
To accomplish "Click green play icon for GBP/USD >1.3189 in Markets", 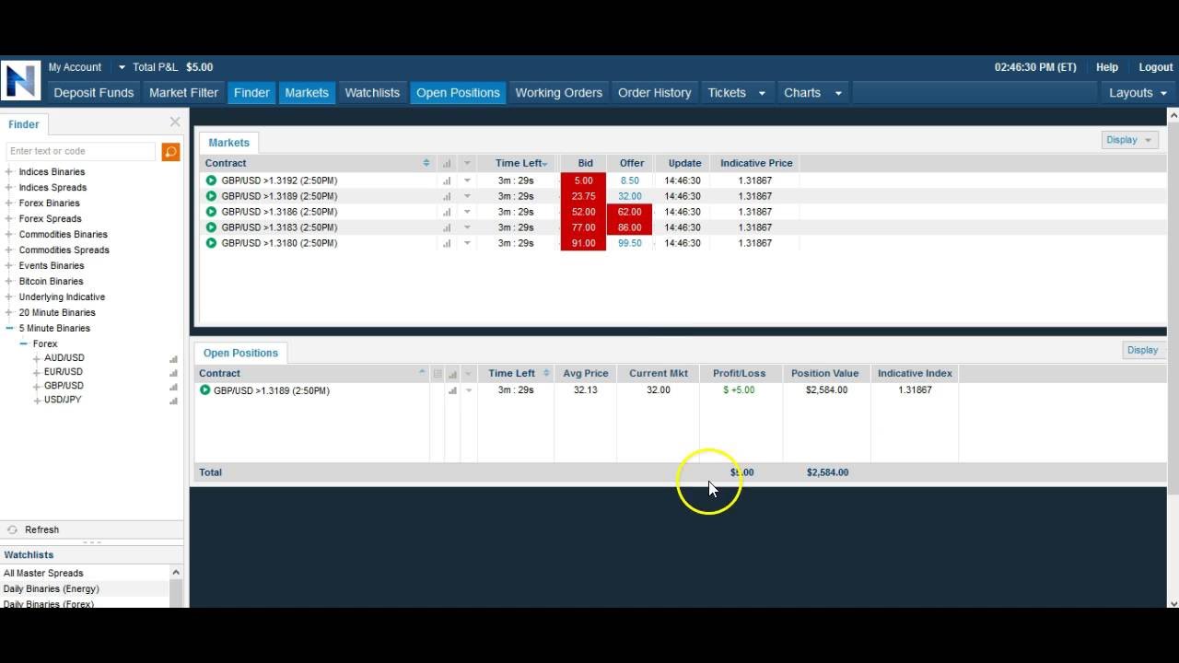I will tap(211, 196).
